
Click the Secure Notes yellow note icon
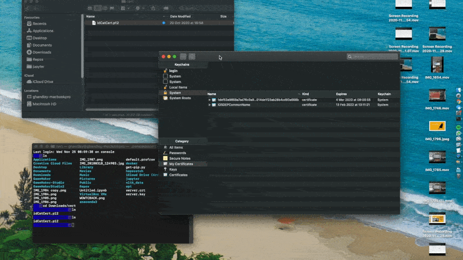coord(165,158)
